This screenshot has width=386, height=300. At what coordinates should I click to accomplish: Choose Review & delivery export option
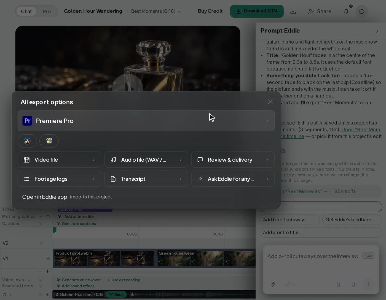click(233, 160)
